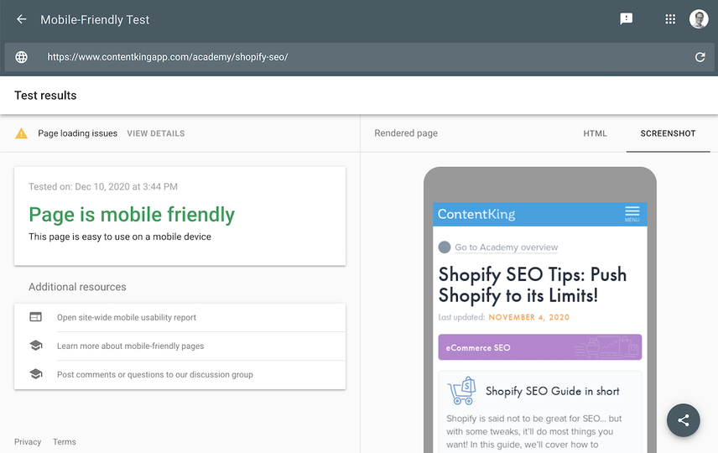The height and width of the screenshot is (453, 718).
Task: Click the mobile usability report icon
Action: pyautogui.click(x=36, y=317)
